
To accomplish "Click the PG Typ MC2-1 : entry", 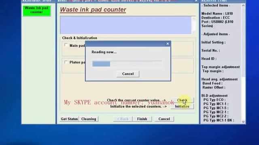I will pyautogui.click(x=216, y=112).
